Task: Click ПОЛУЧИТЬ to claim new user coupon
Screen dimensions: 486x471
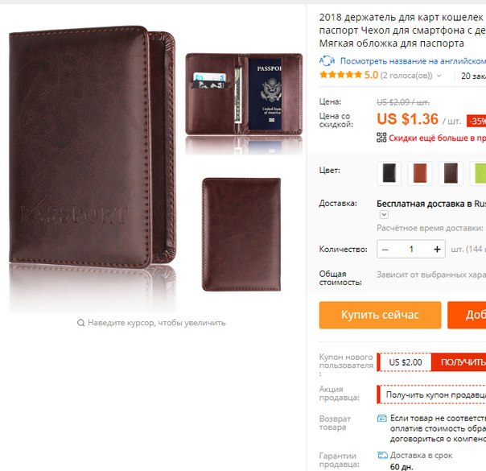Action: [x=459, y=362]
